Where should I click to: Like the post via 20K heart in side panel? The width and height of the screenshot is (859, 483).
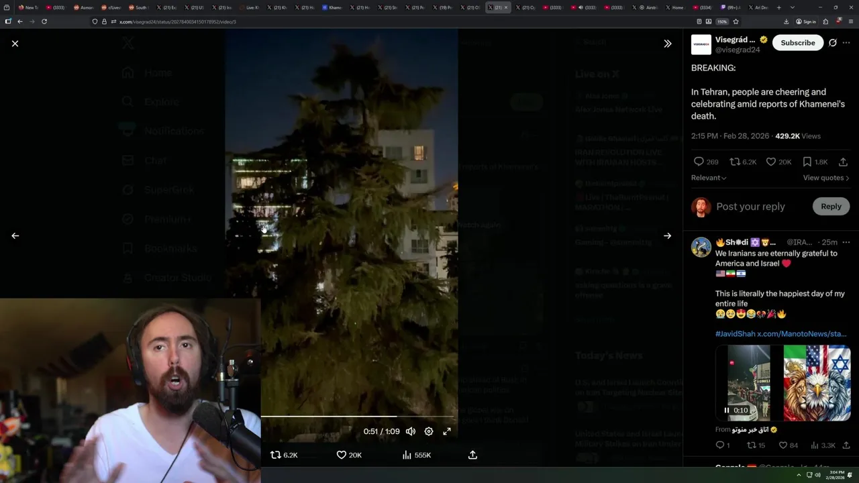(778, 162)
